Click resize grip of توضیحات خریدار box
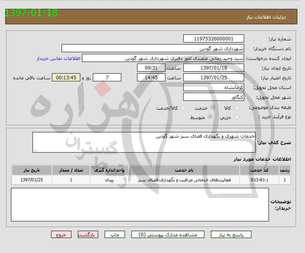Image resolution: width=305 pixels, height=253 pixels. tap(14, 219)
